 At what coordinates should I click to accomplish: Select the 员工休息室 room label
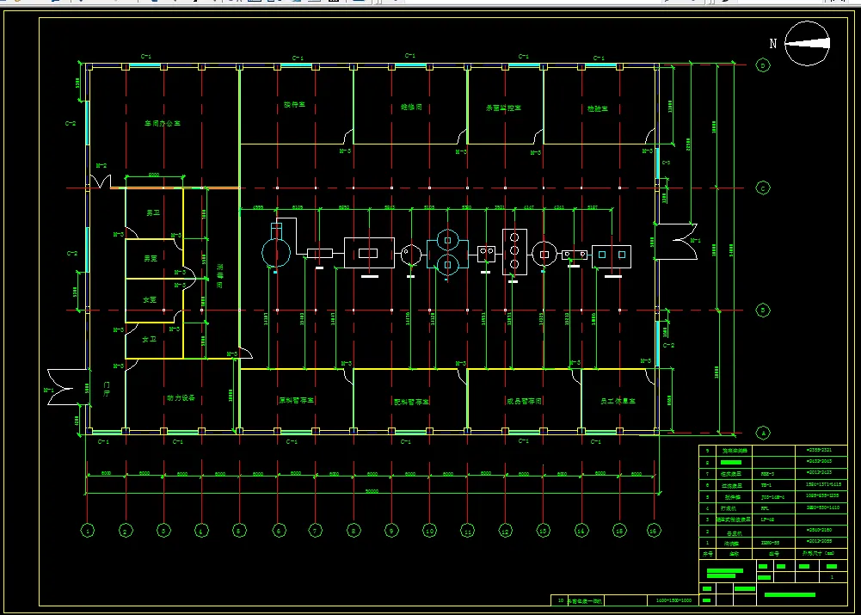click(x=618, y=402)
